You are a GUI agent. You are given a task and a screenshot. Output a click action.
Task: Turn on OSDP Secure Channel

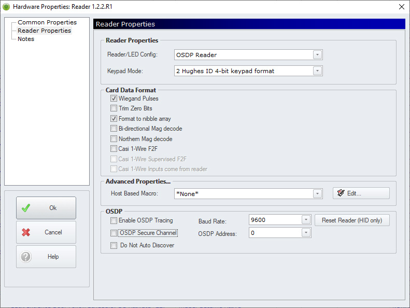(x=114, y=233)
